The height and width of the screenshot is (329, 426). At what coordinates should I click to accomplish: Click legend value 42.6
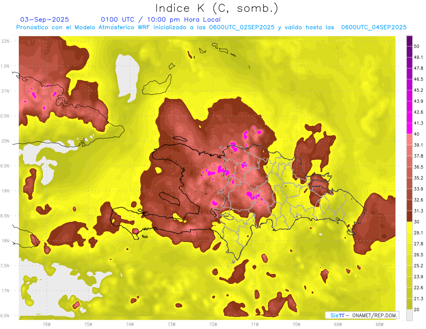419,113
